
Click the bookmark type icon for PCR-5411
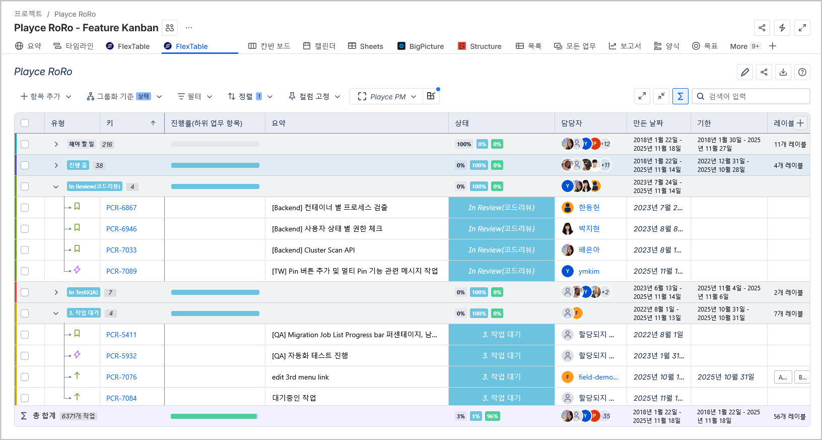tap(77, 334)
